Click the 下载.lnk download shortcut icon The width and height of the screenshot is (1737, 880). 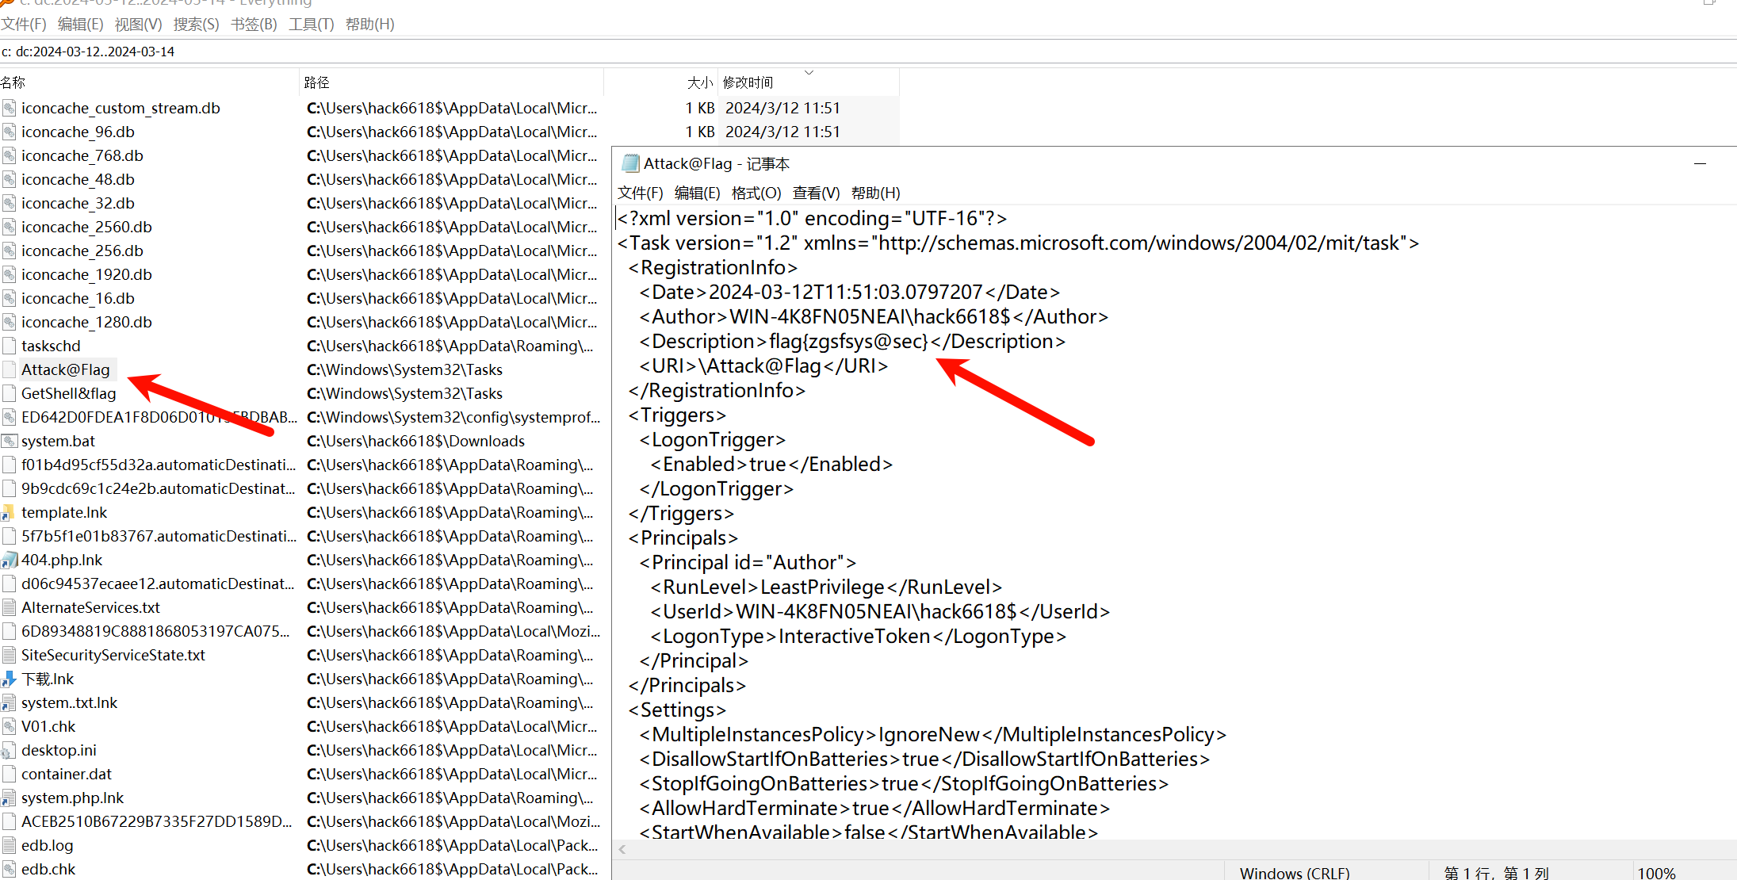click(x=10, y=679)
